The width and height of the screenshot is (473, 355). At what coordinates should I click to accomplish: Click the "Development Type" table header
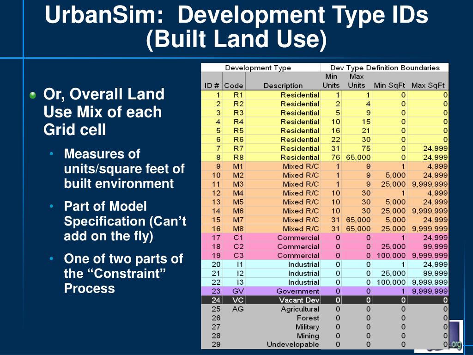click(258, 67)
